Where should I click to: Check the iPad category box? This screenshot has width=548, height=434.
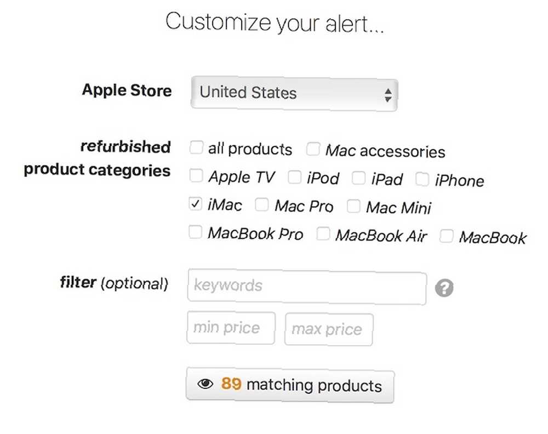click(x=358, y=178)
